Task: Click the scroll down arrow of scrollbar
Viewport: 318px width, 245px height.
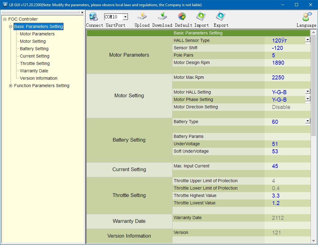Action: (x=313, y=241)
